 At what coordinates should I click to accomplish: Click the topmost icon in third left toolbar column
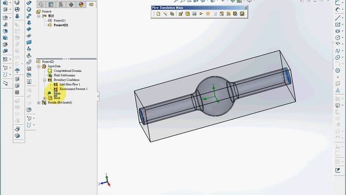(x=29, y=3)
